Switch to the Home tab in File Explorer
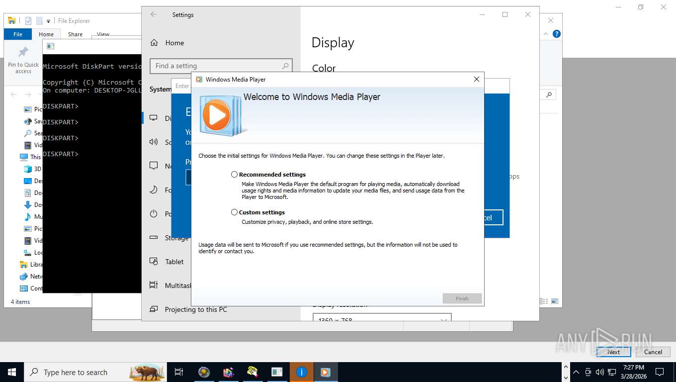This screenshot has width=676, height=382. click(46, 34)
